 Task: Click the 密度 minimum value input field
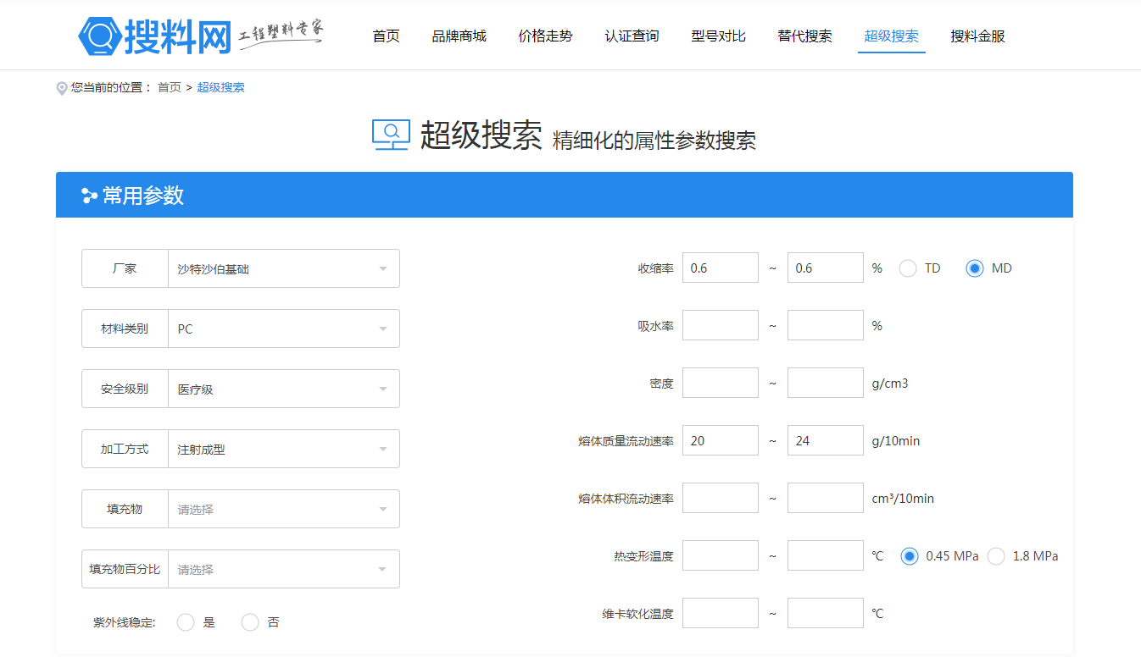pos(720,383)
